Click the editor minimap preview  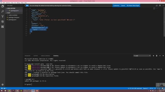(x=156, y=8)
